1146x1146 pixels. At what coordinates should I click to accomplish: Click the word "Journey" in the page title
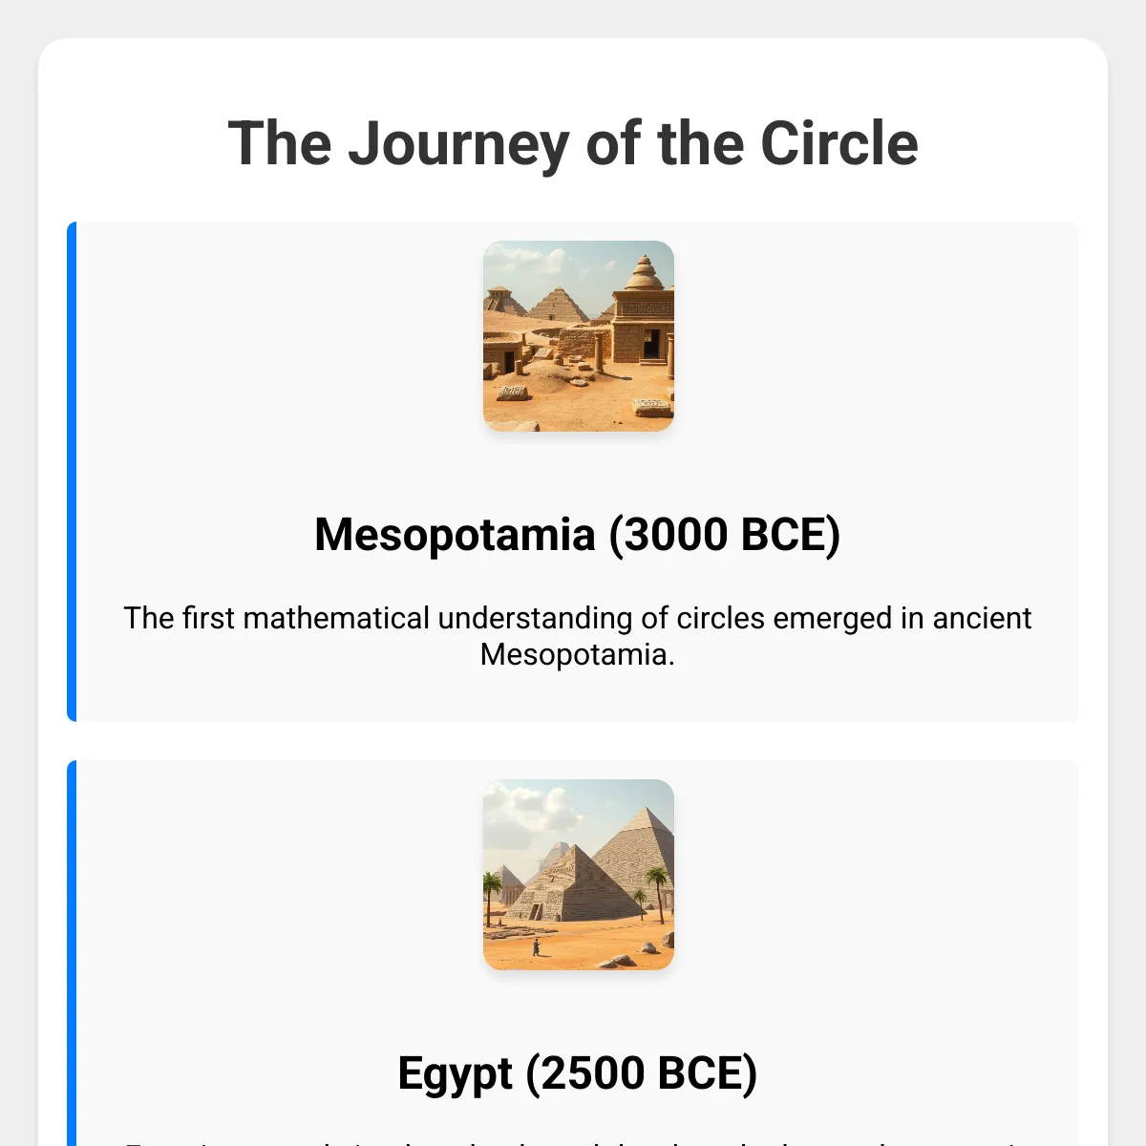point(458,143)
